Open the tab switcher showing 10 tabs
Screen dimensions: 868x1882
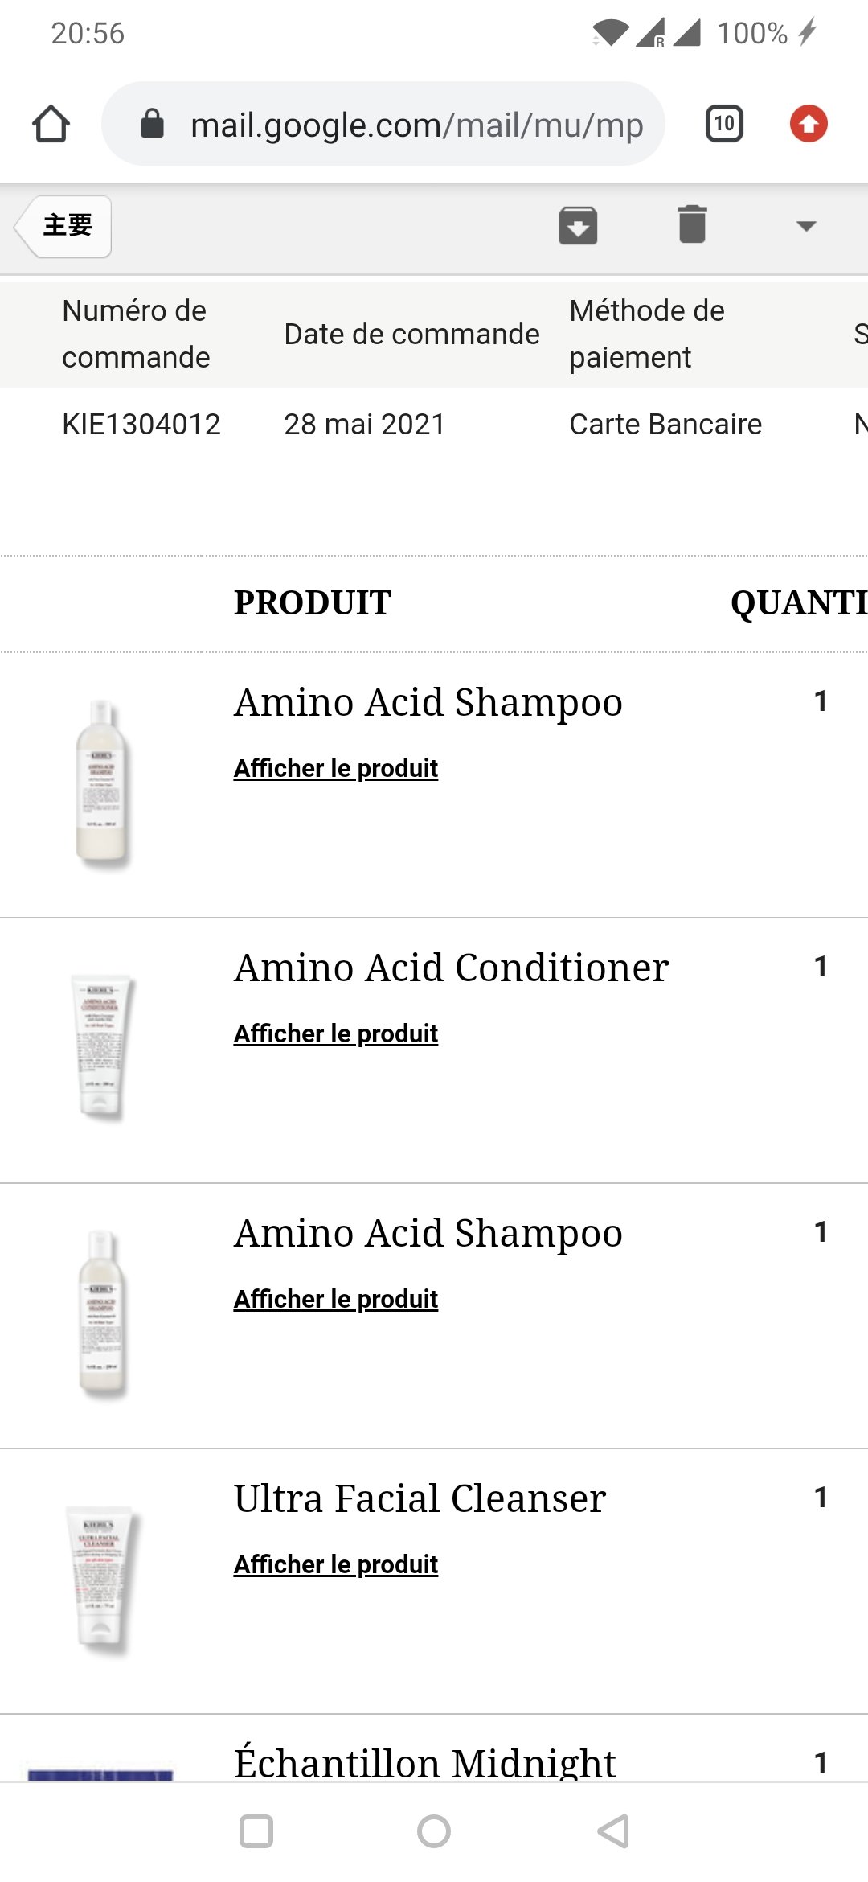724,124
